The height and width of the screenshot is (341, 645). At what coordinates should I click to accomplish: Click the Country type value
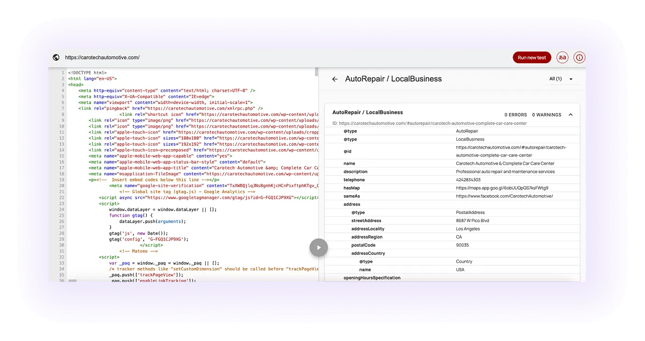tap(464, 262)
